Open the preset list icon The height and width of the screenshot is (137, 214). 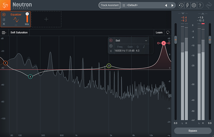click(124, 5)
